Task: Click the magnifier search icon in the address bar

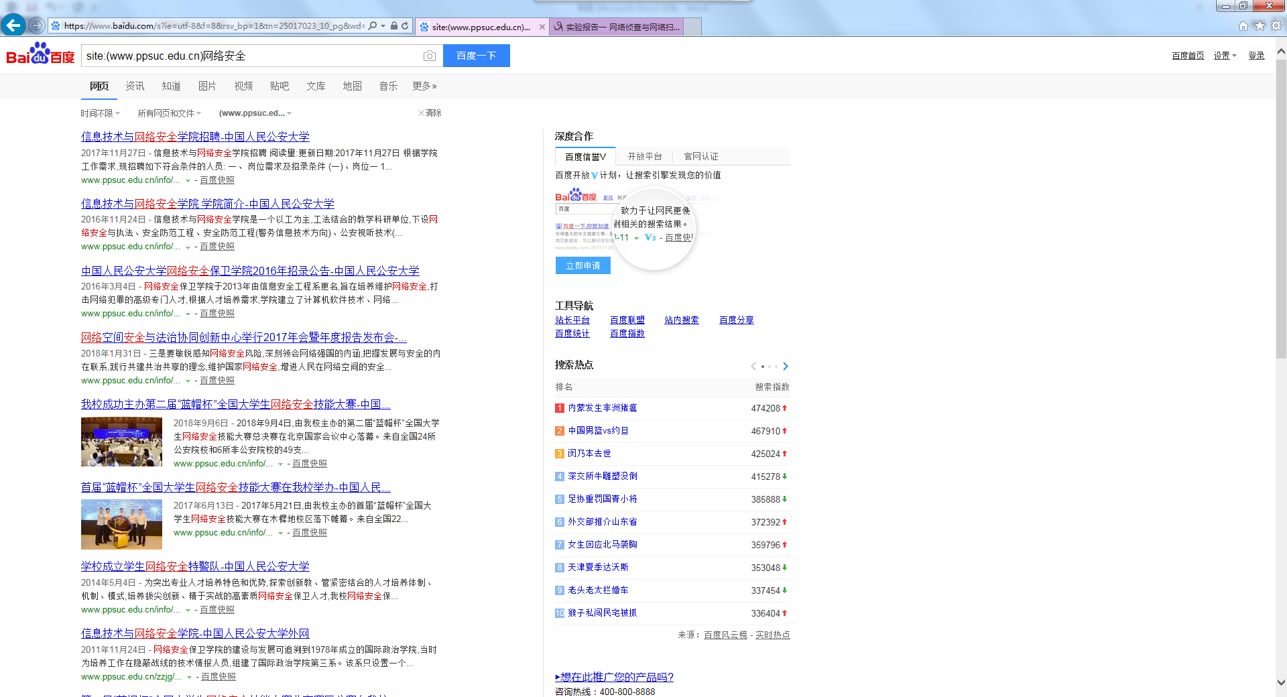Action: click(373, 26)
